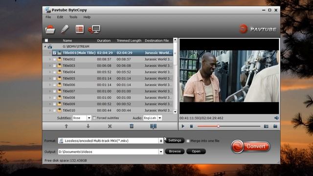Remove selected item with X icon
Viewport: 313px width, 176px height.
click(x=110, y=126)
